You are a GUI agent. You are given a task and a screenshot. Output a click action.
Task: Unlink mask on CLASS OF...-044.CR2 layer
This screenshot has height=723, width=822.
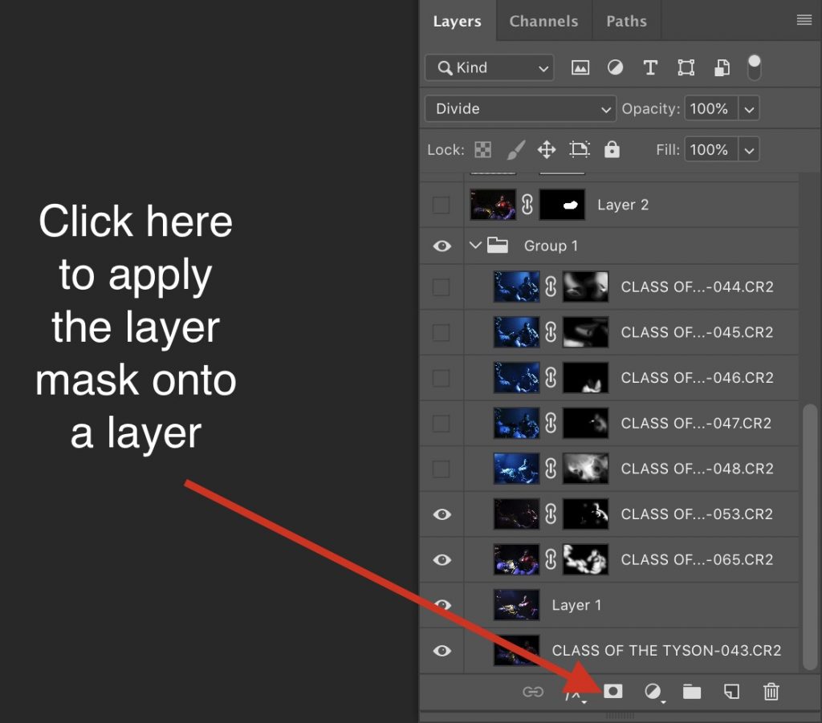click(551, 286)
